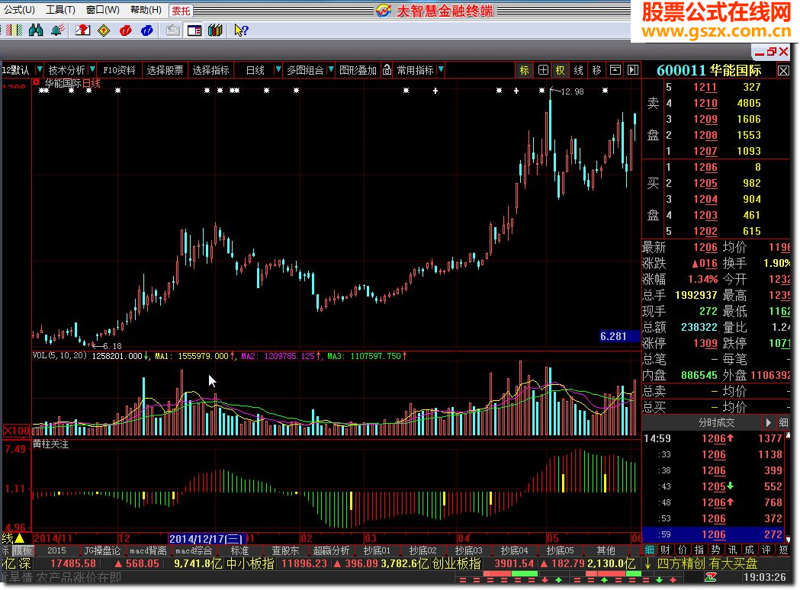Select the 2015 template tab
Image resolution: width=800 pixels, height=590 pixels.
pyautogui.click(x=56, y=550)
